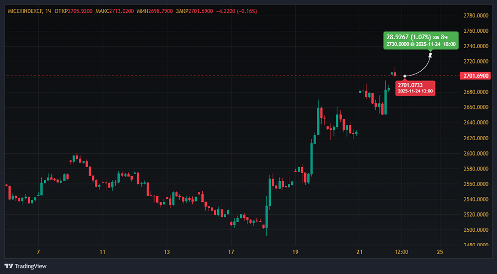Click the 2640.0000 price axis label
497x274 pixels.
point(476,122)
